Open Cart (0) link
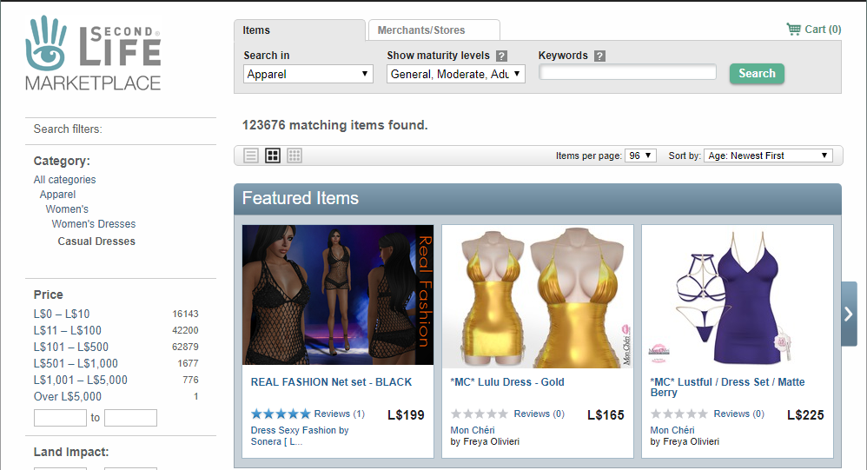This screenshot has height=470, width=867. pyautogui.click(x=823, y=30)
